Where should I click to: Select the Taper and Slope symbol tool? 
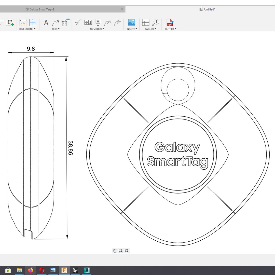click(117, 23)
